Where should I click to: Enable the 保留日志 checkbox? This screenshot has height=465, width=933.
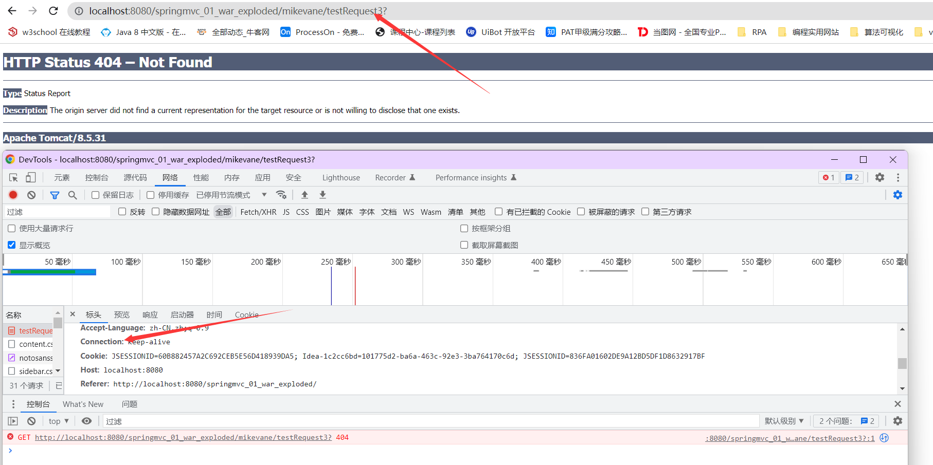click(95, 195)
